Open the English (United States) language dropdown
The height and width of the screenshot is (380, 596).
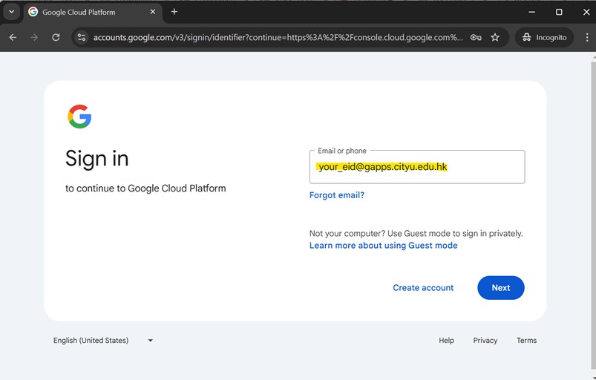(102, 341)
